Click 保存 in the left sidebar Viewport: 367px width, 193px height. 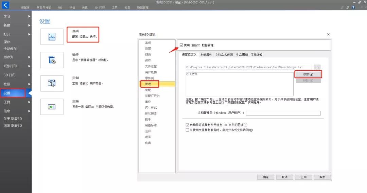click(7, 42)
